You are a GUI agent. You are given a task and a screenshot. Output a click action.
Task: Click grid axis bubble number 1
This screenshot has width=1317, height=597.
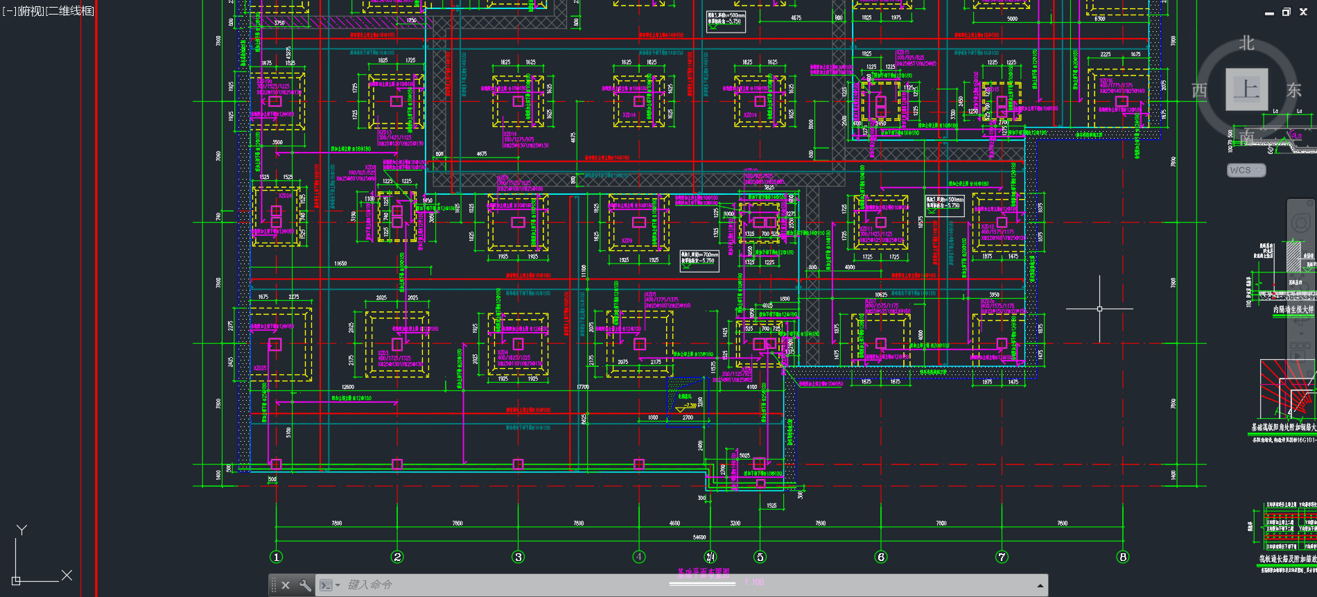276,557
